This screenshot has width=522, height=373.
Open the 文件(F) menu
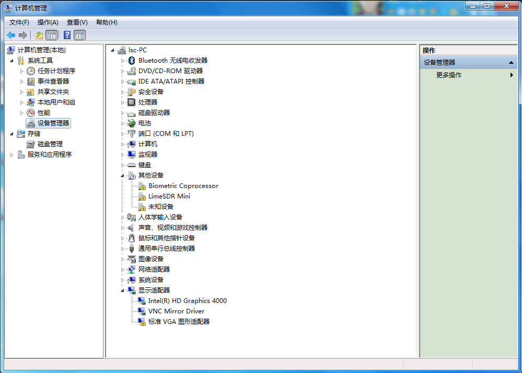tap(19, 22)
